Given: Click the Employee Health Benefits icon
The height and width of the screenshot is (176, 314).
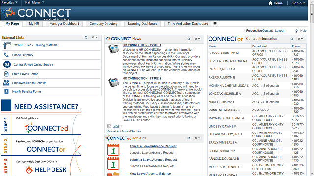Looking at the screenshot, I should click(6, 83).
